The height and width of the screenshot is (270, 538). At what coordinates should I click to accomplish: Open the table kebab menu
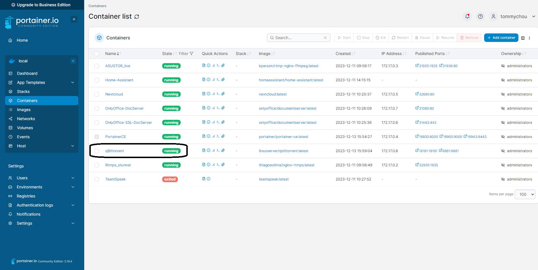tap(529, 38)
